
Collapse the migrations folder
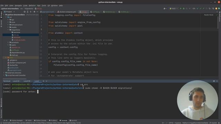8,30
